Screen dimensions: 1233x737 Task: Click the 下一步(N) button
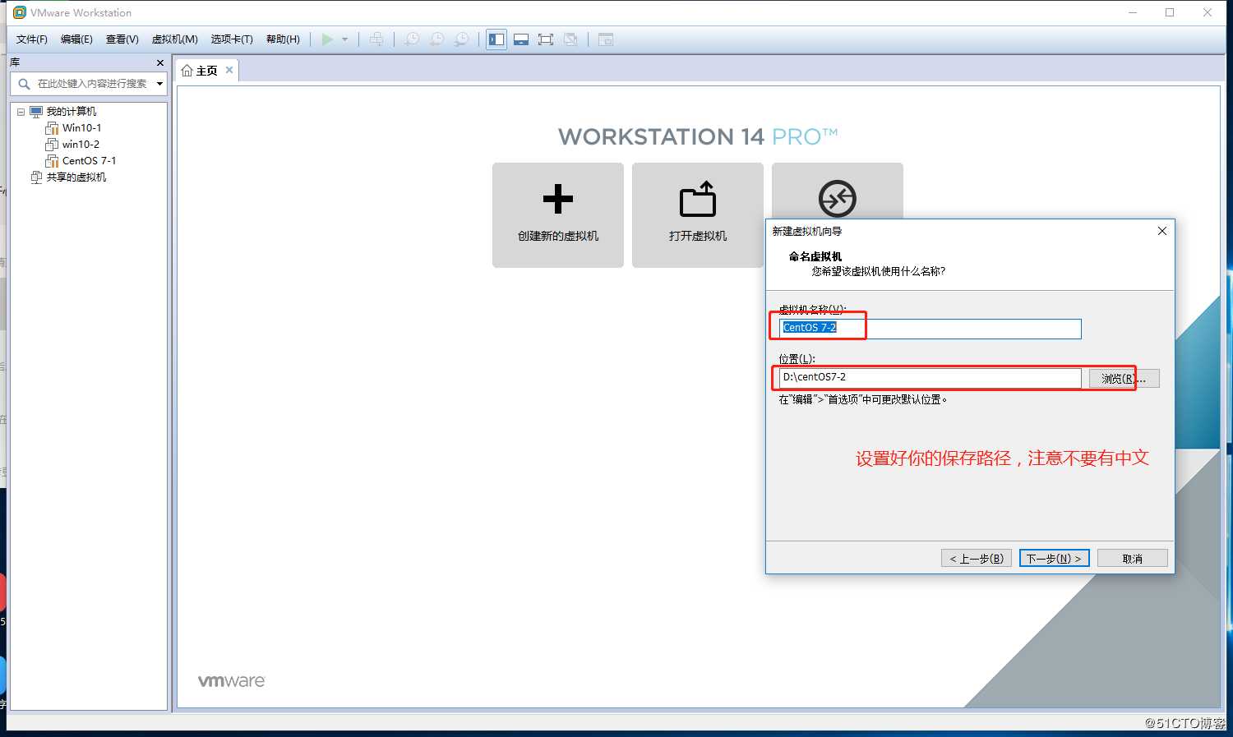point(1055,559)
